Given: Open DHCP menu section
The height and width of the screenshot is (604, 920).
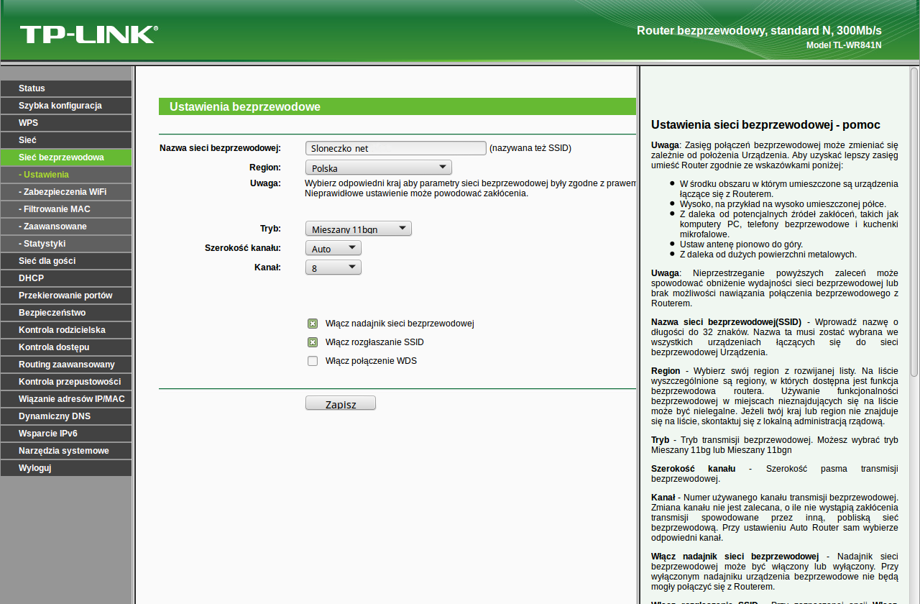Looking at the screenshot, I should (66, 278).
